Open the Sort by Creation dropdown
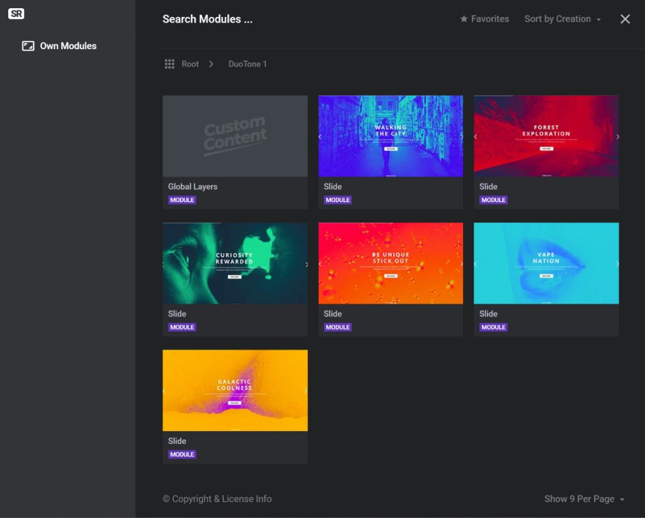The image size is (645, 518). click(x=562, y=19)
